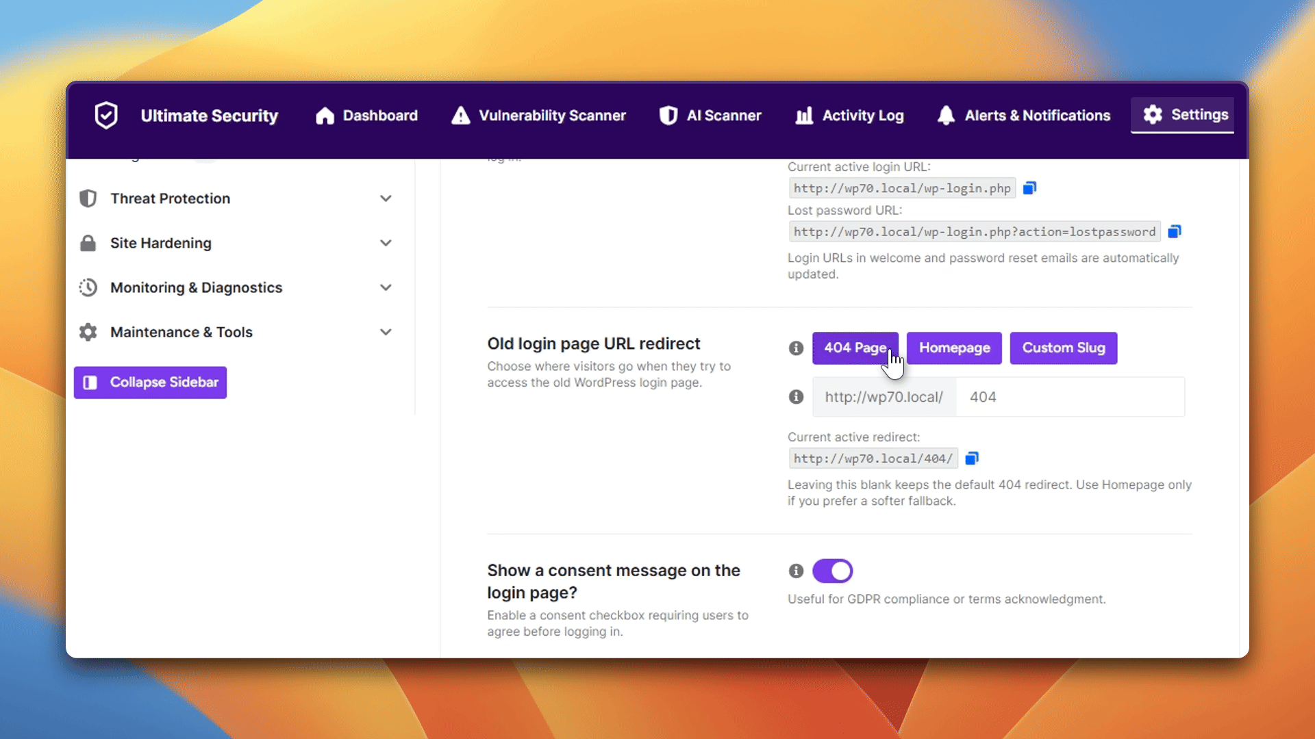The width and height of the screenshot is (1315, 739).
Task: Open the Monitoring & Diagnostics sidebar item
Action: 236,287
